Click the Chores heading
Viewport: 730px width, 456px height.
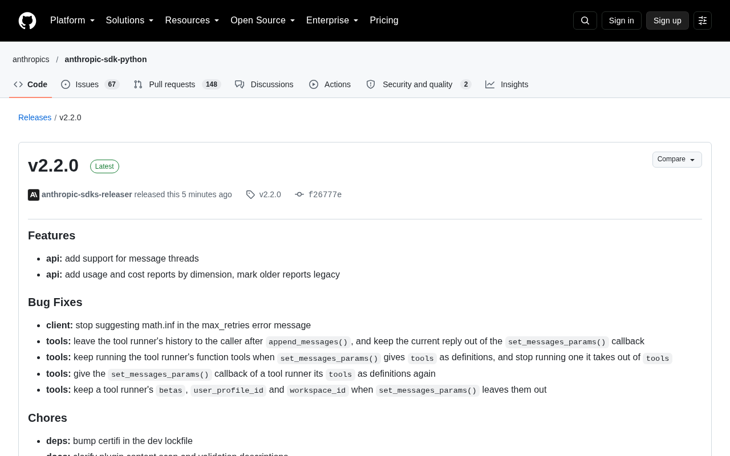coord(47,418)
